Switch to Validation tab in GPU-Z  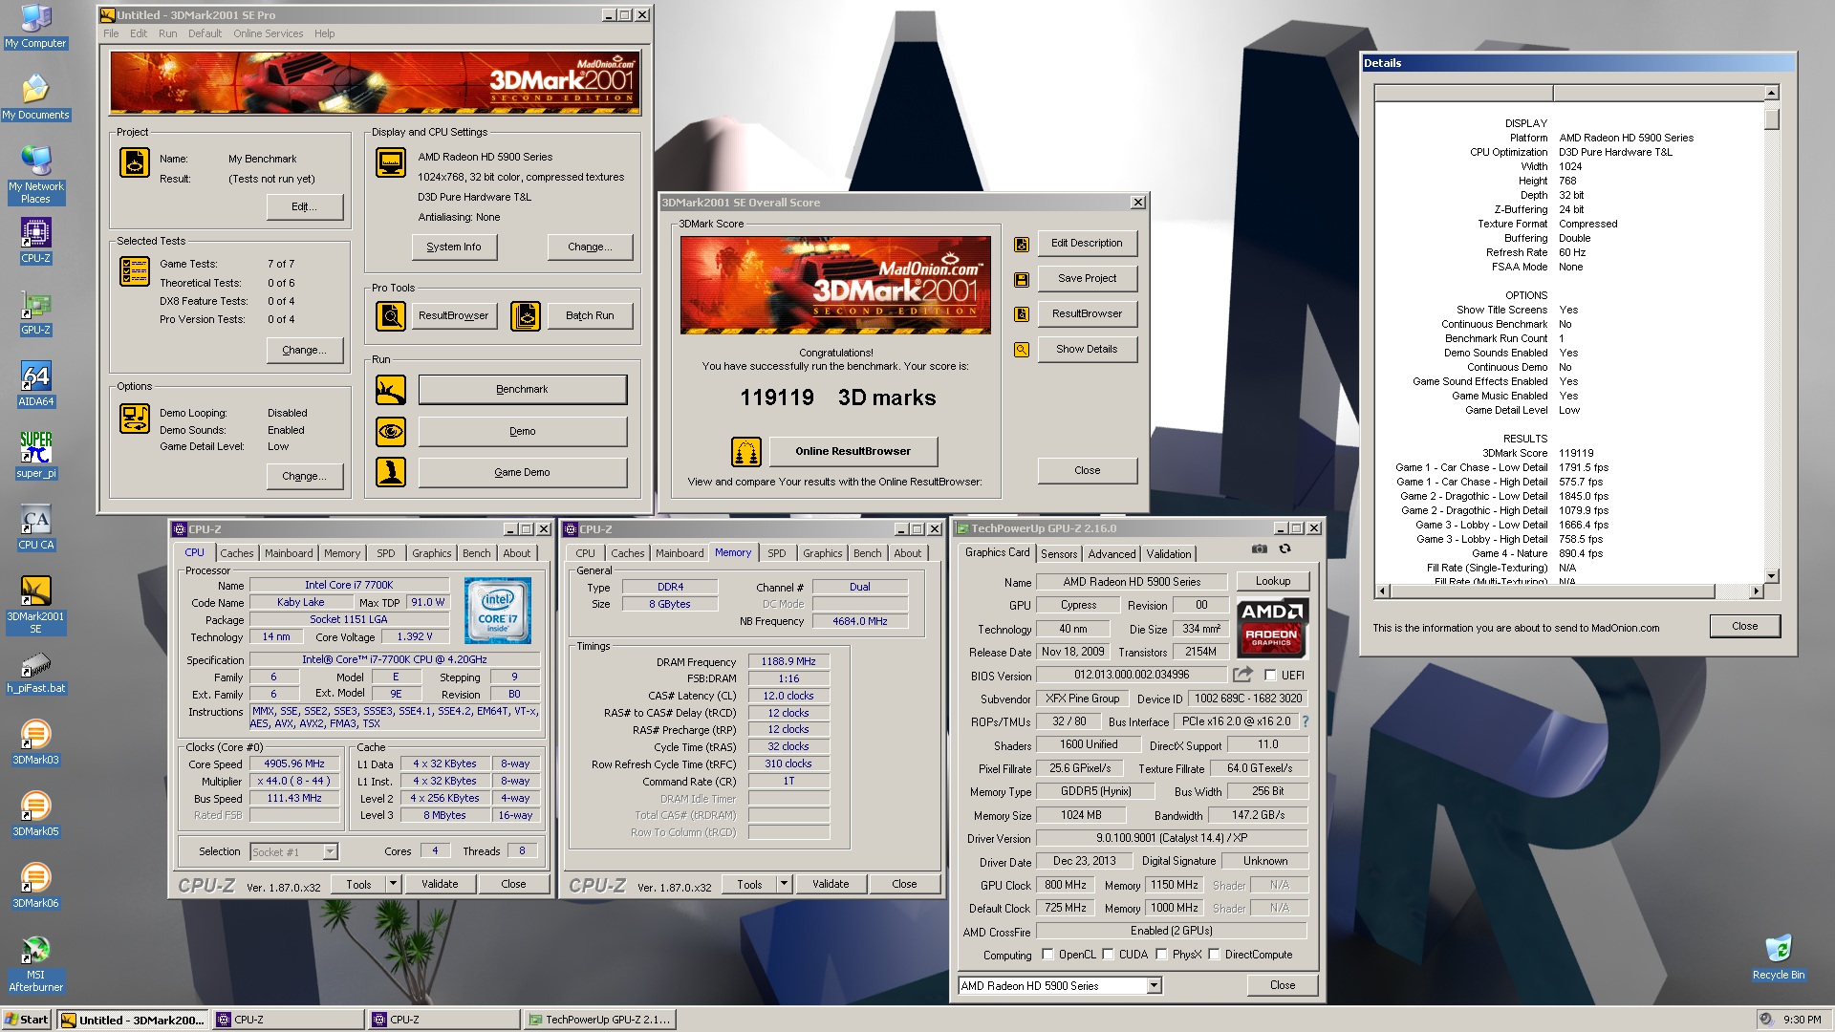[1169, 554]
